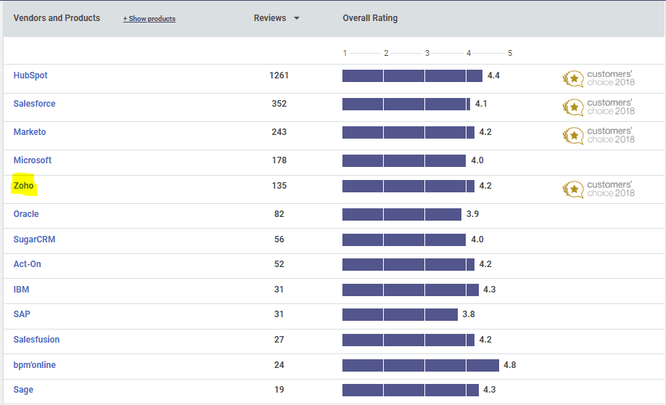Click Sage's 4.3 rating bar
The height and width of the screenshot is (405, 666).
[x=411, y=390]
